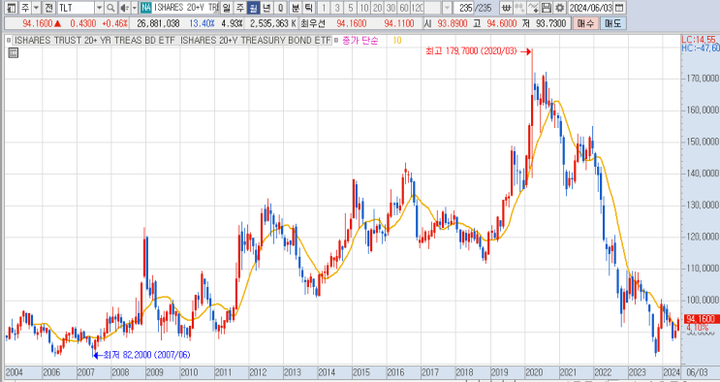Switch chart to yearly (년) period
Viewport: 720px width, 382px height.
pos(266,8)
